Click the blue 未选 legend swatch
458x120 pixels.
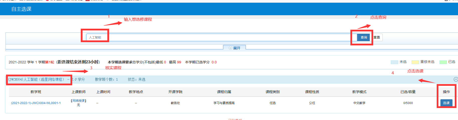tap(394, 62)
